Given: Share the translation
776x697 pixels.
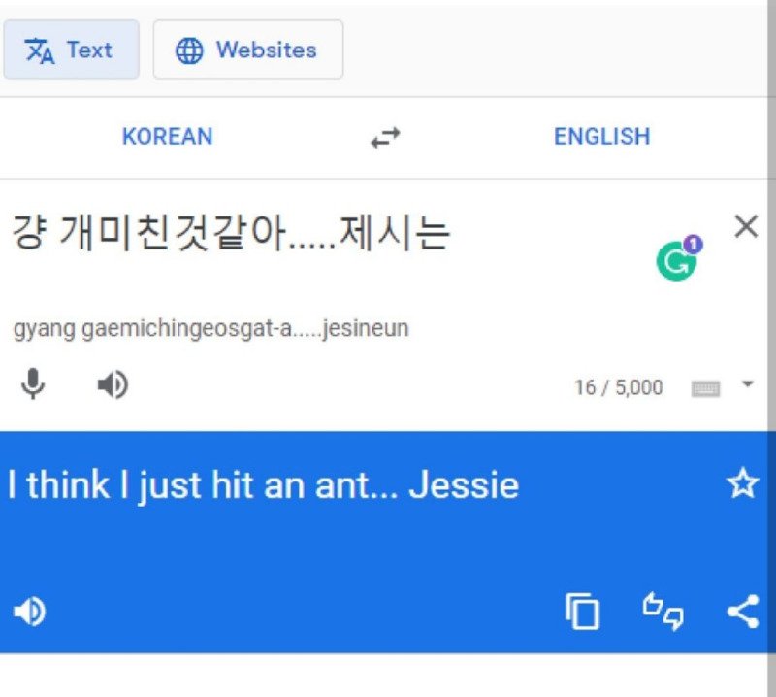Looking at the screenshot, I should [x=743, y=612].
